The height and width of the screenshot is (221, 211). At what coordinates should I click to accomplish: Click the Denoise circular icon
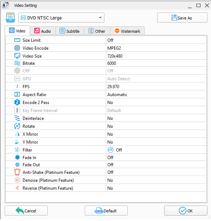tap(17, 180)
